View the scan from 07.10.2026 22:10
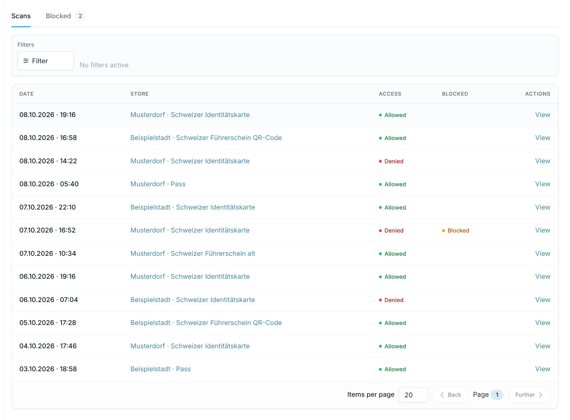Viewport: 570px width, 420px height. pyautogui.click(x=543, y=207)
